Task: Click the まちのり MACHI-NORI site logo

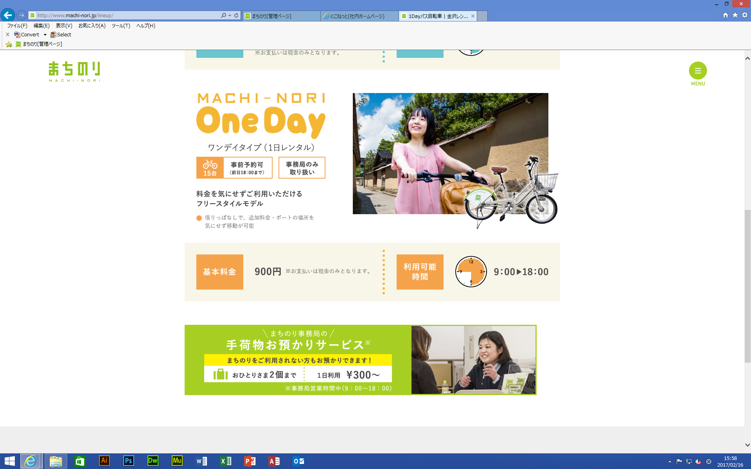Action: [74, 72]
